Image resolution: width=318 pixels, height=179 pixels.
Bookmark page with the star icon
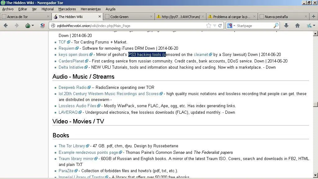tap(208, 25)
